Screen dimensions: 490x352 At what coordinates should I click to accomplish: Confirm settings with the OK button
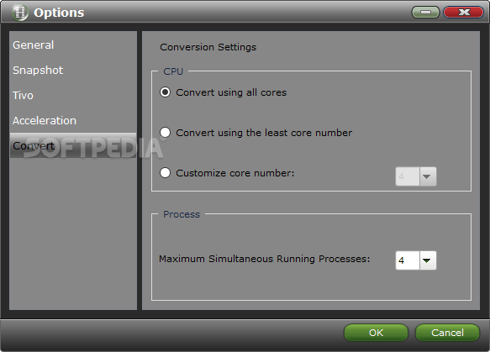[376, 333]
